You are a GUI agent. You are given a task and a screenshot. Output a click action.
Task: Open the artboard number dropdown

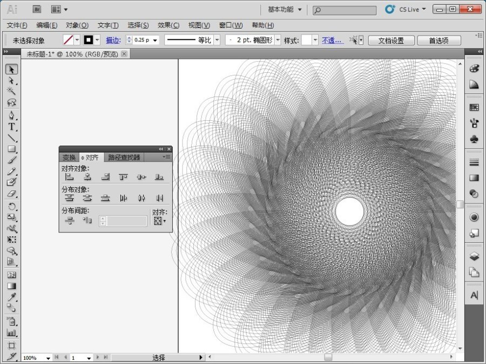pos(89,358)
